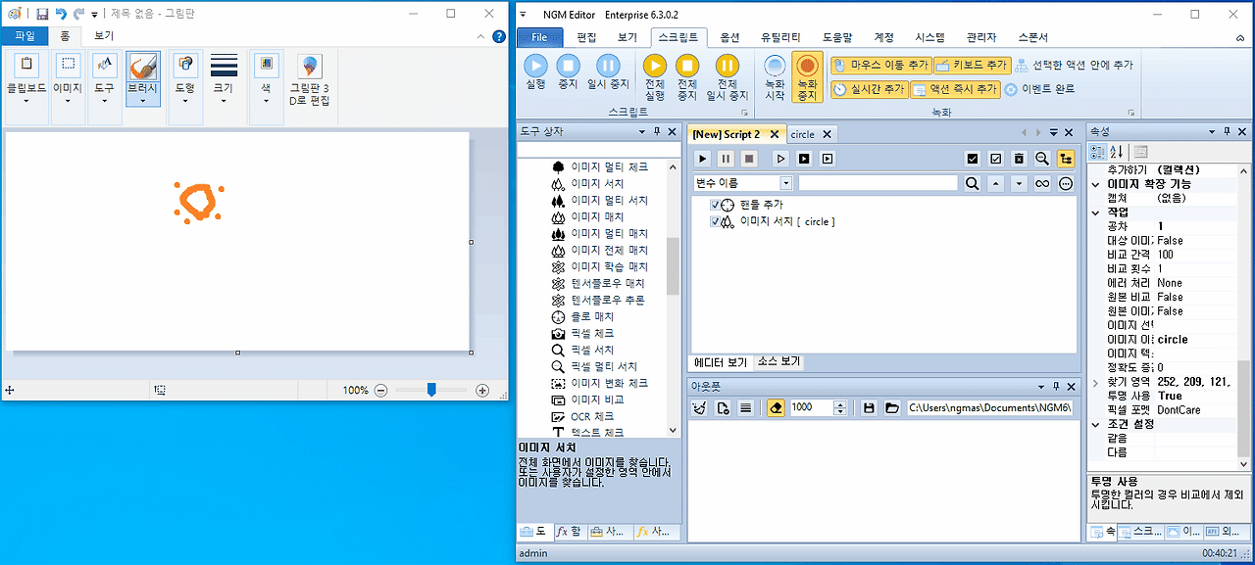Image resolution: width=1255 pixels, height=565 pixels.
Task: Select 텐서플로우 매치 in toolbox
Action: click(x=608, y=283)
